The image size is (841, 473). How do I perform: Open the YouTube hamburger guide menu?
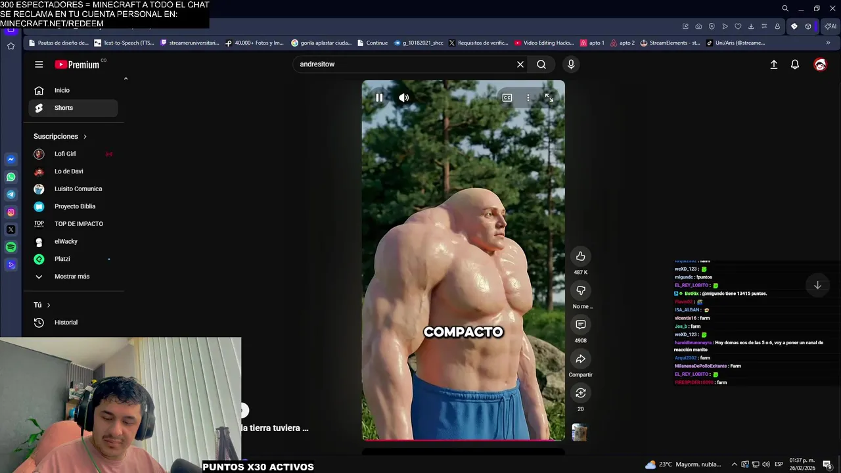tap(39, 64)
